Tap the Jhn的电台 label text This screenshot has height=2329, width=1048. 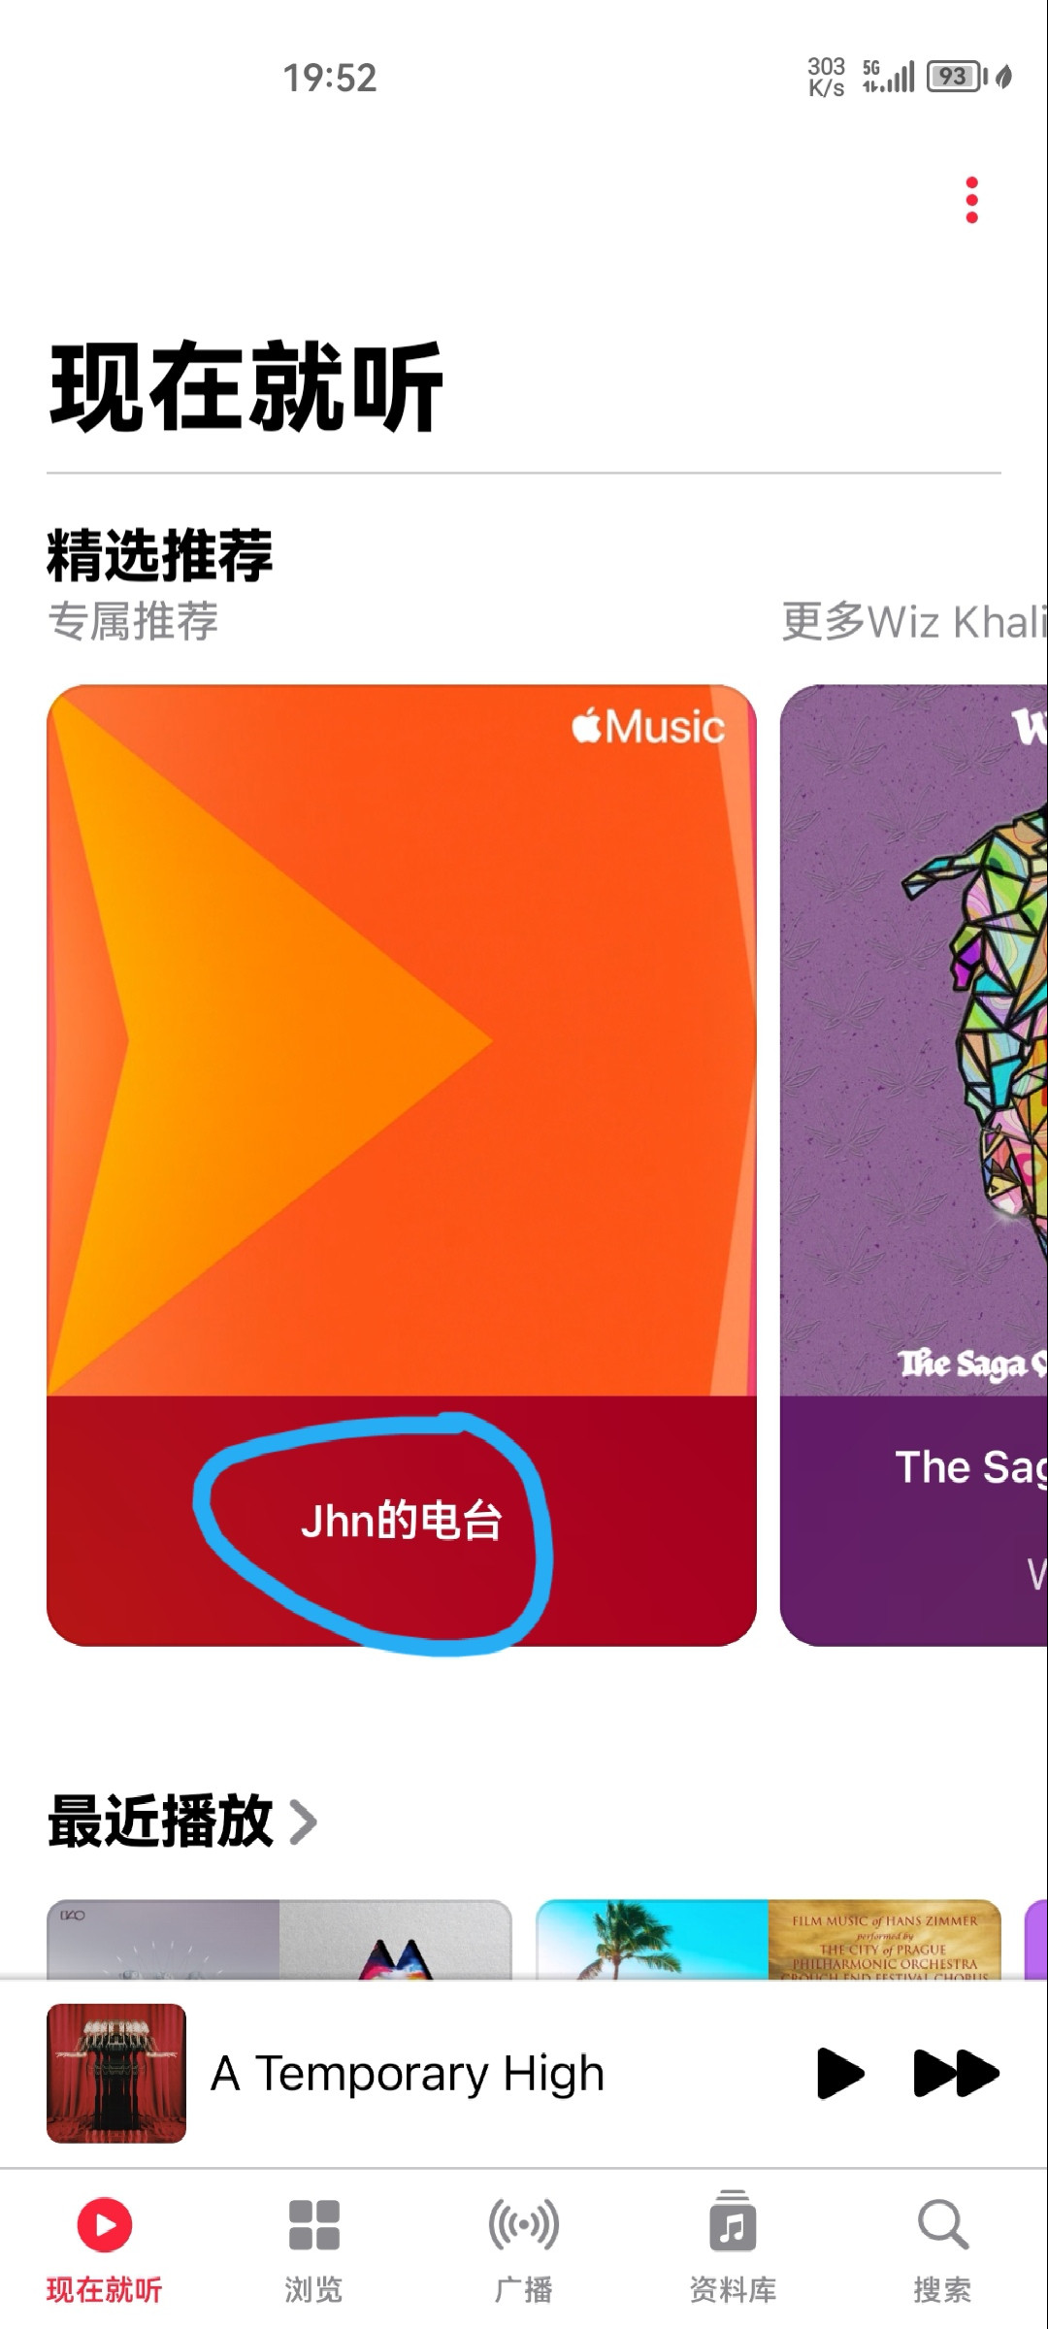[x=401, y=1520]
